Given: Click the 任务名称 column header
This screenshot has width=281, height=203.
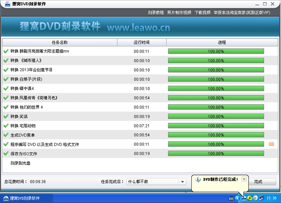Looking at the screenshot, I should (59, 43).
